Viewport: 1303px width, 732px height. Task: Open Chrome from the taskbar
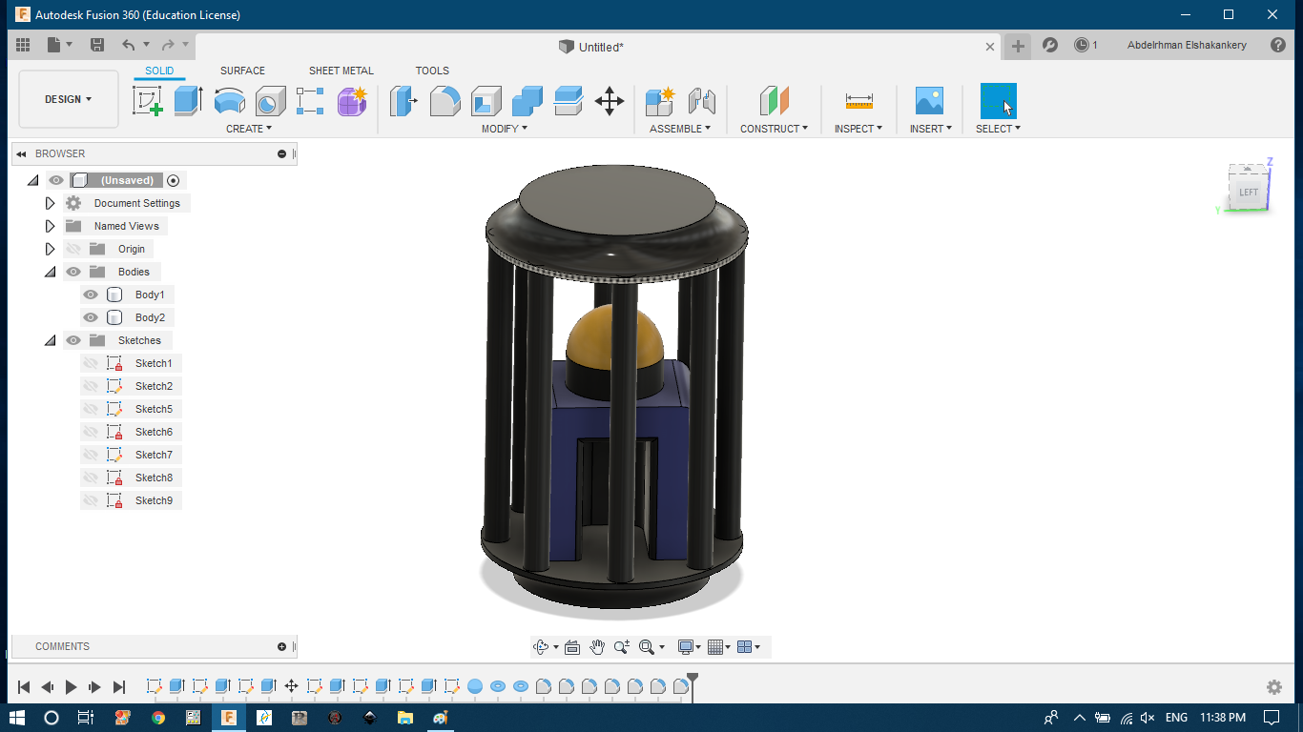158,718
